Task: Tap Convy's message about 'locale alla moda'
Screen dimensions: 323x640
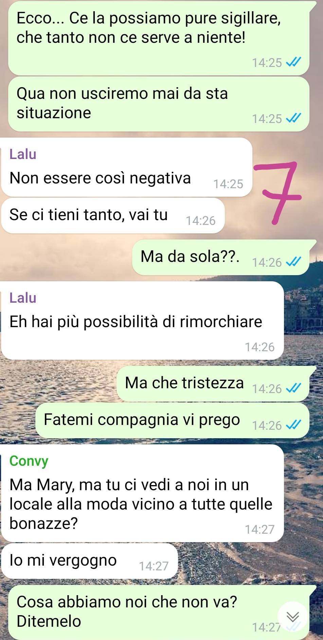Action: click(142, 493)
